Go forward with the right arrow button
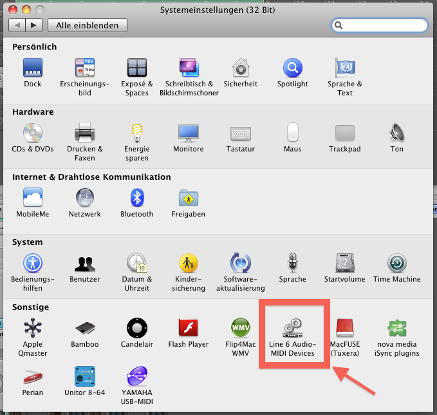 (x=33, y=25)
